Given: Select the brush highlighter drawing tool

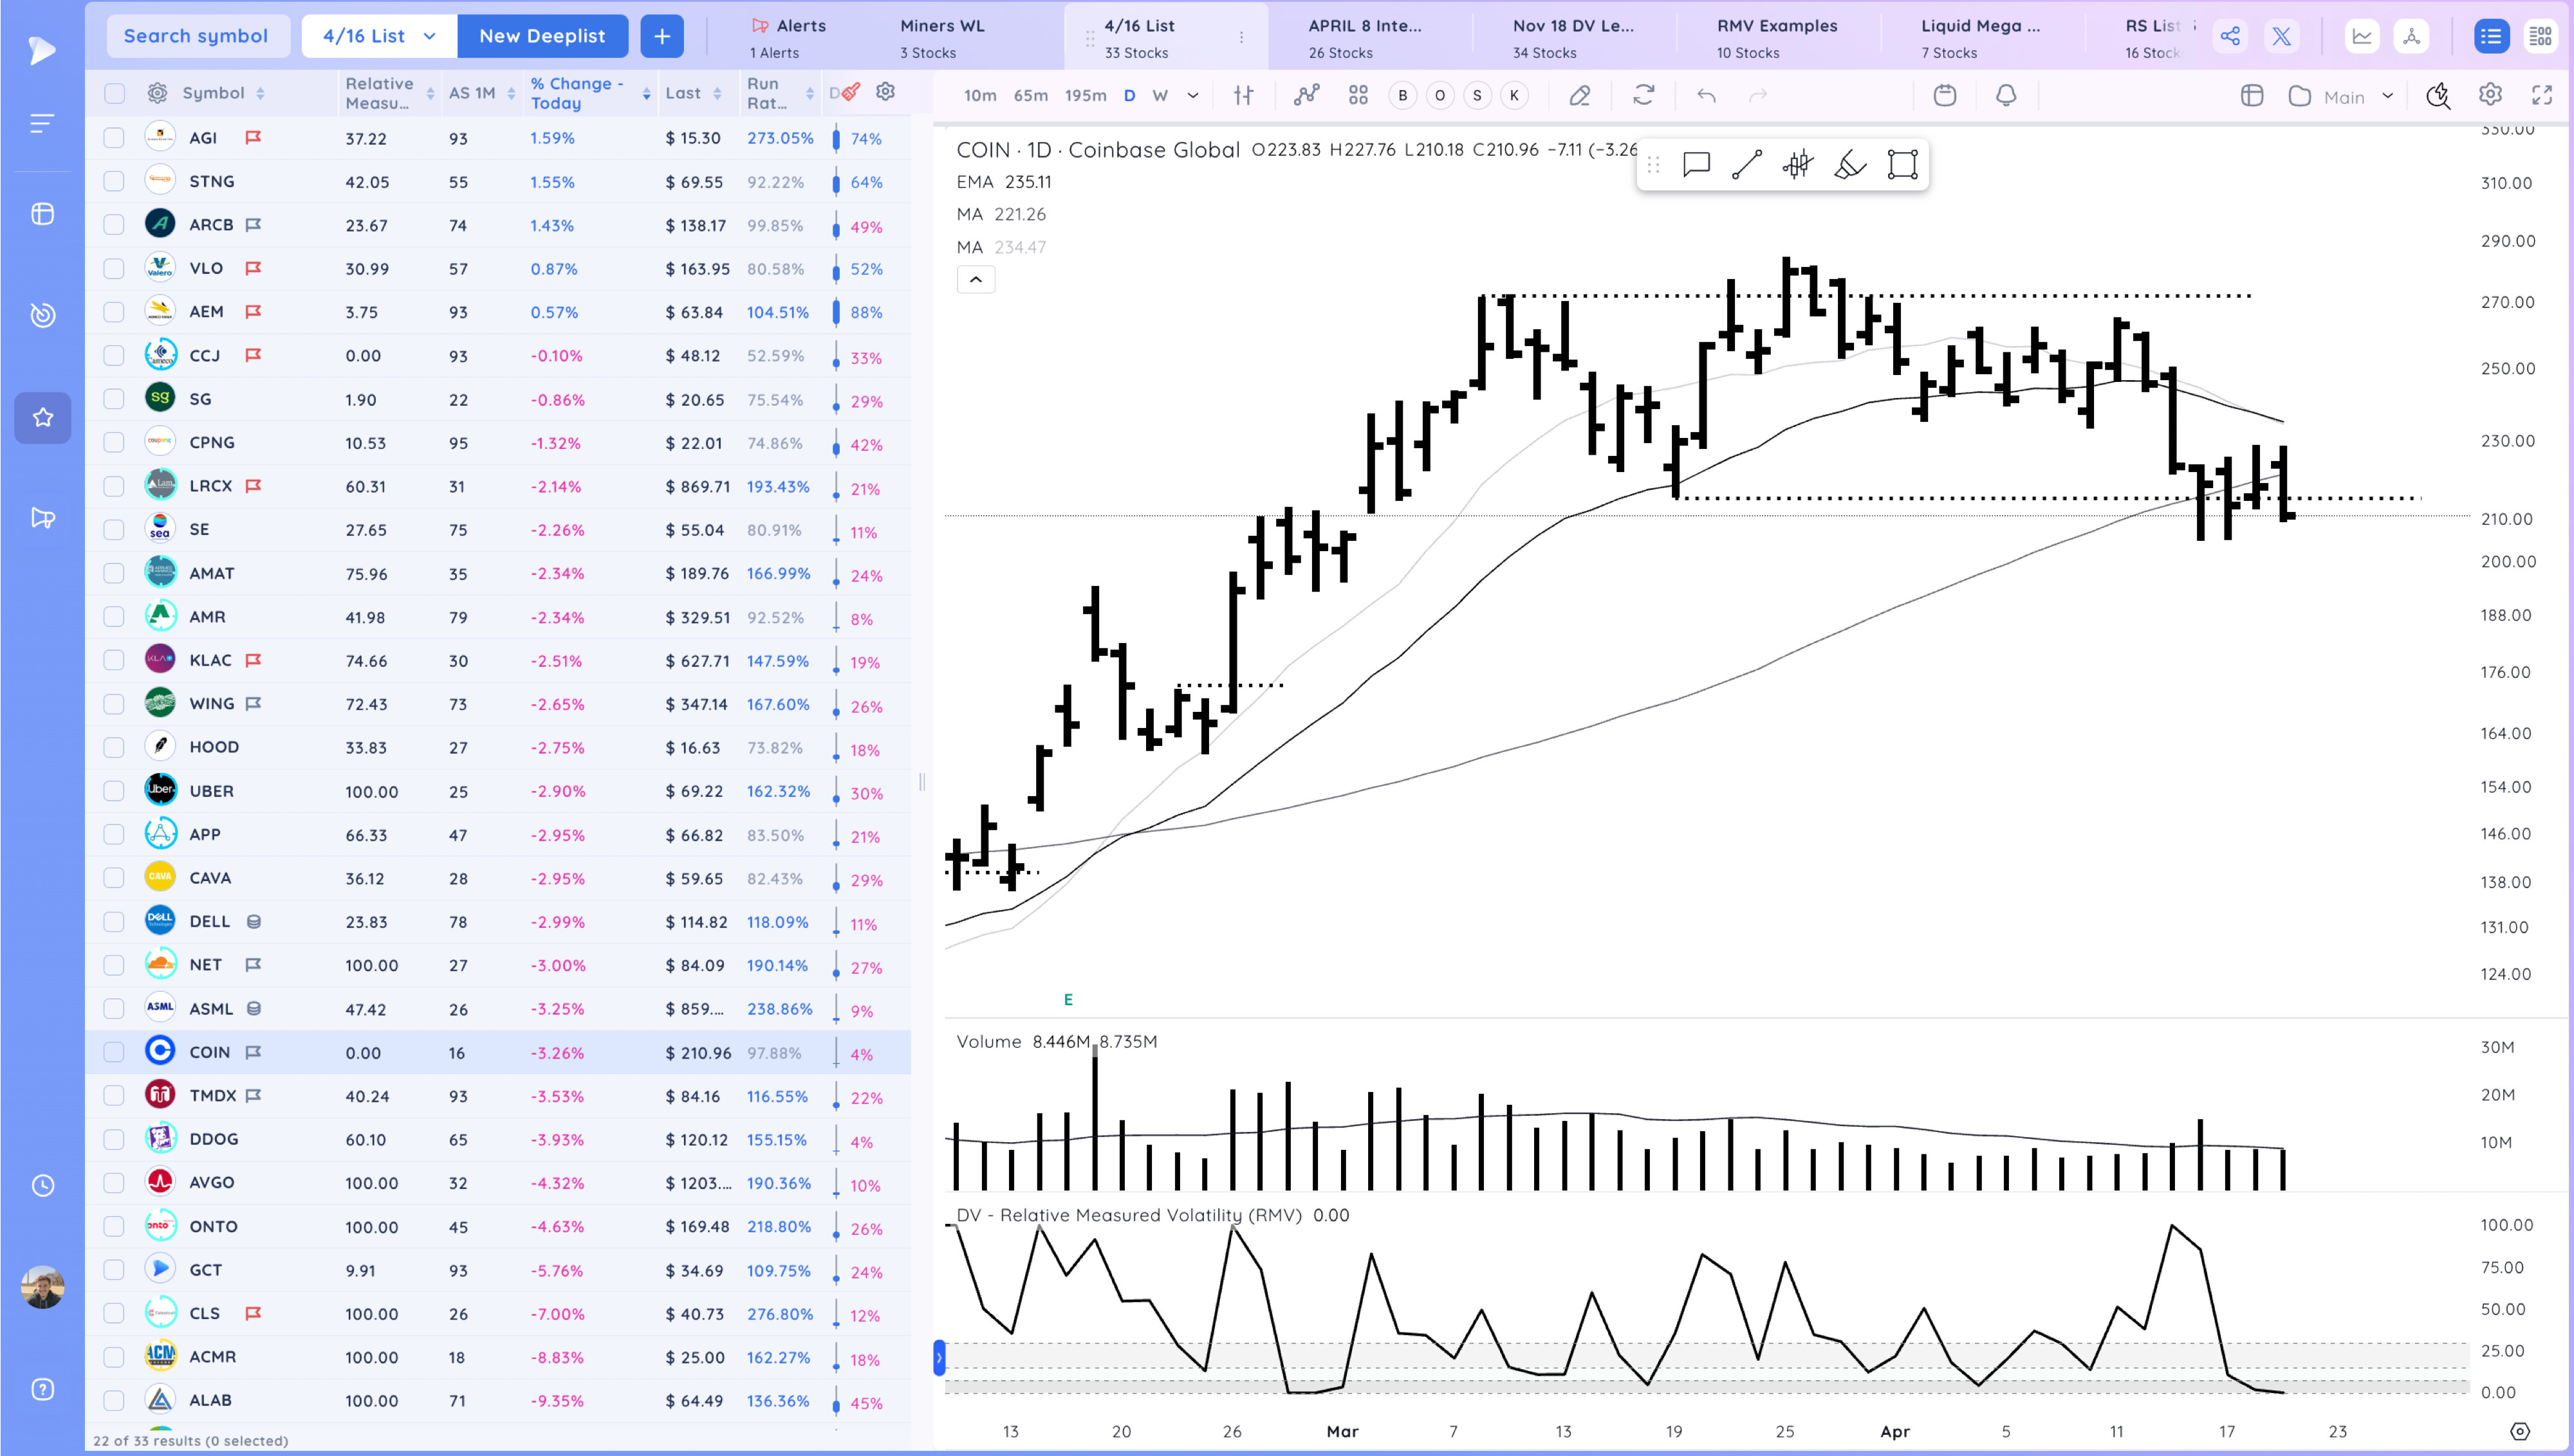Looking at the screenshot, I should 1849,164.
